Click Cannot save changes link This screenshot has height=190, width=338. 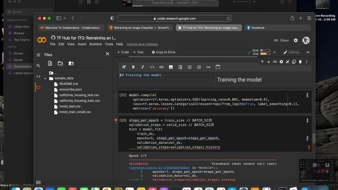(142, 44)
